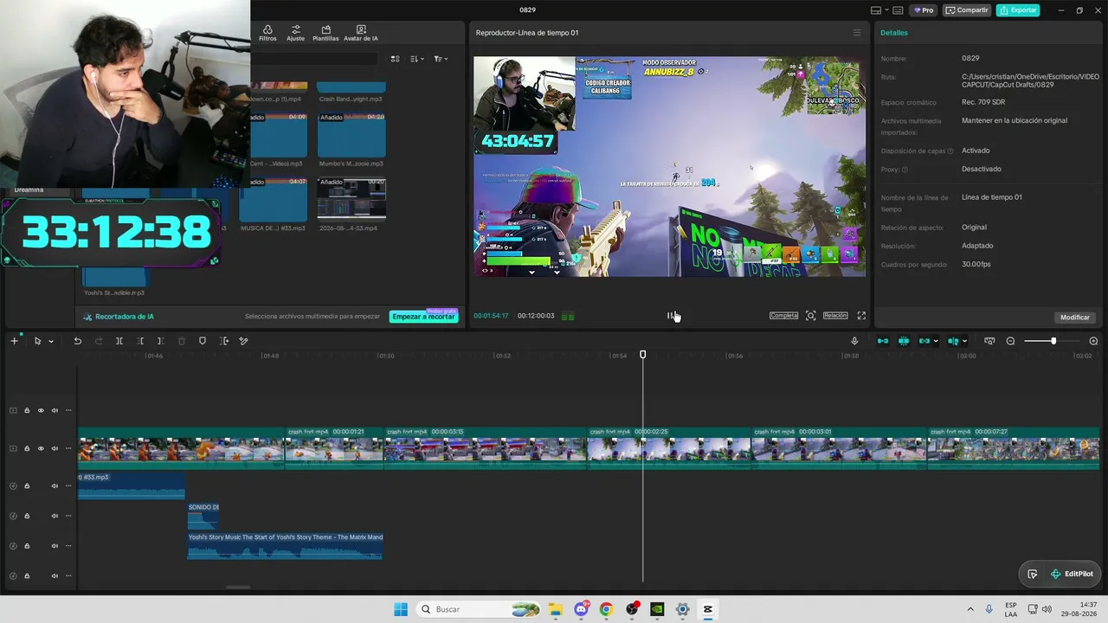
Task: Toggle preview axis split icon
Action: (x=953, y=341)
